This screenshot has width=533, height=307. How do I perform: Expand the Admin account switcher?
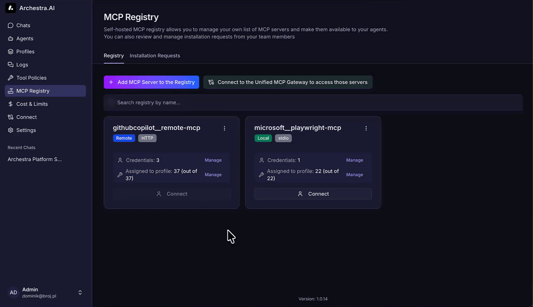[80, 292]
